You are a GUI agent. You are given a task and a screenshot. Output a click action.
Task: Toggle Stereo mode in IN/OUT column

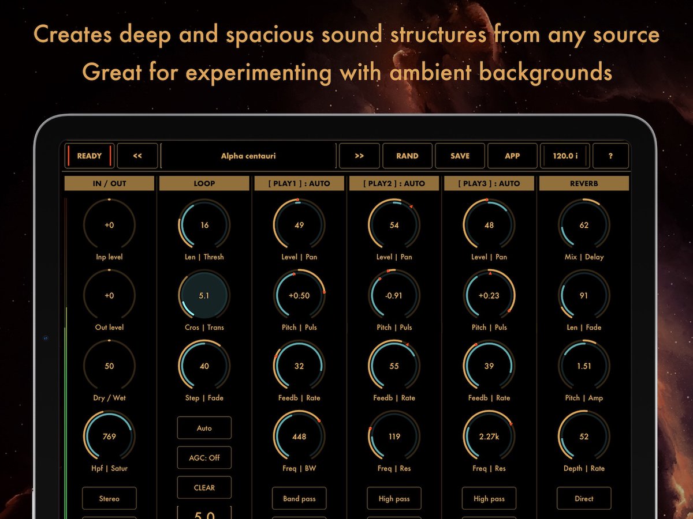[x=109, y=498]
